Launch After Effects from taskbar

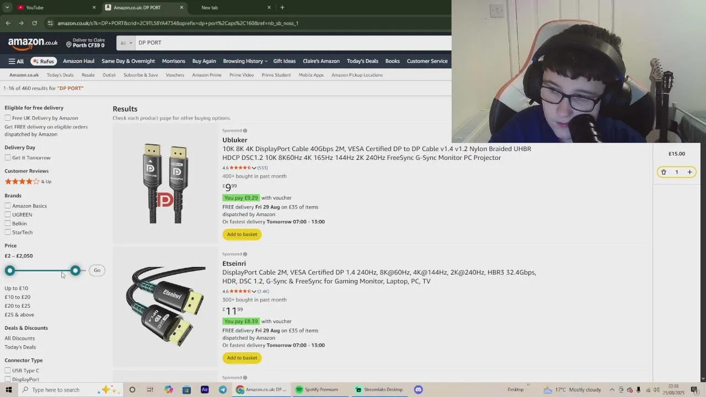click(x=205, y=390)
